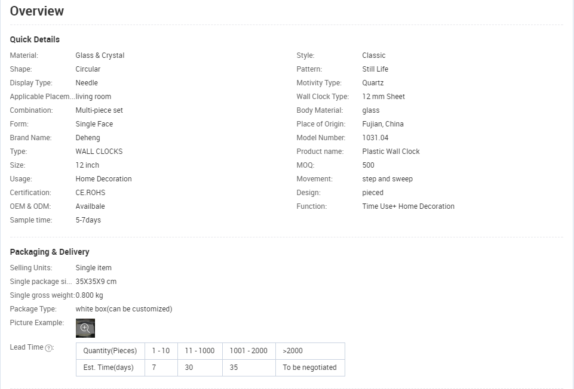The image size is (574, 389).
Task: Select the Plastic Wall Clock product name
Action: click(391, 152)
